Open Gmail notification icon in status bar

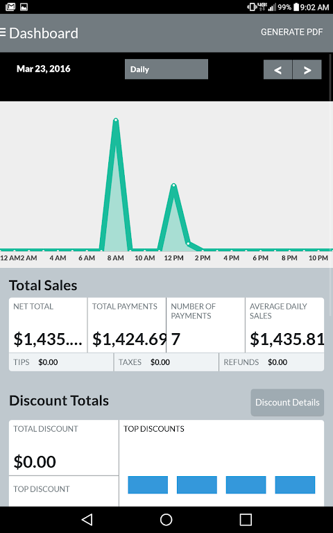point(10,6)
